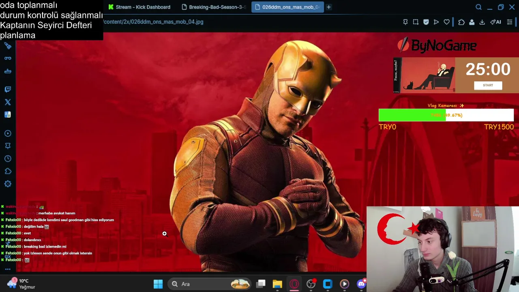The width and height of the screenshot is (519, 292).
Task: Open the player icon in sidebar
Action: pos(8,133)
